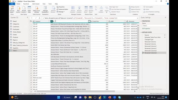Open query Properties in the ribbon

click(x=61, y=7)
